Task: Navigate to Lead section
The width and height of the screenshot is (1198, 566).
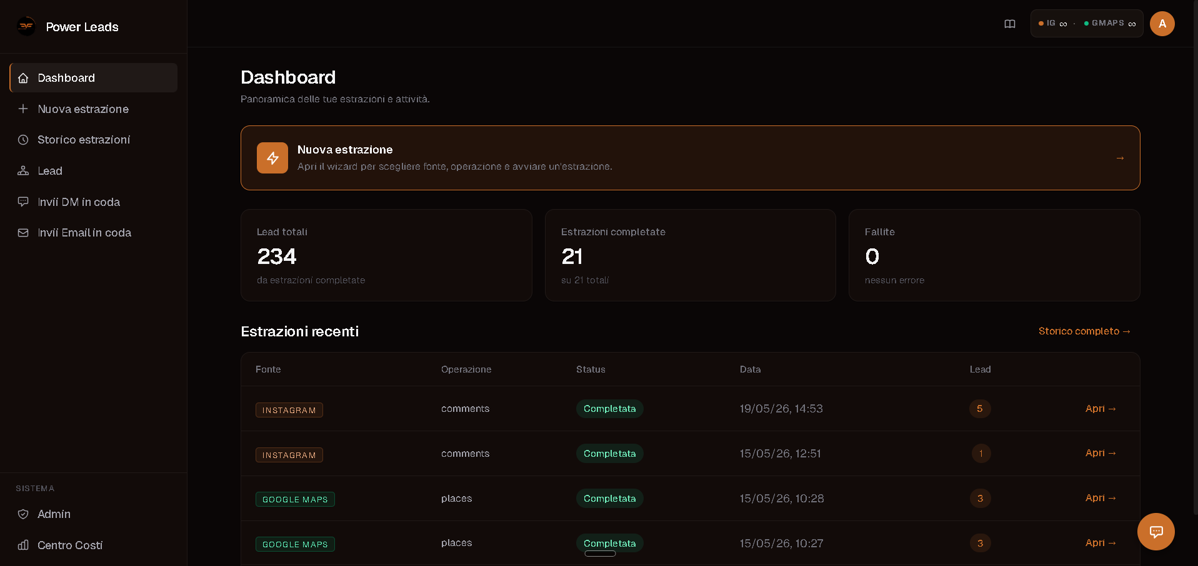Action: coord(94,170)
